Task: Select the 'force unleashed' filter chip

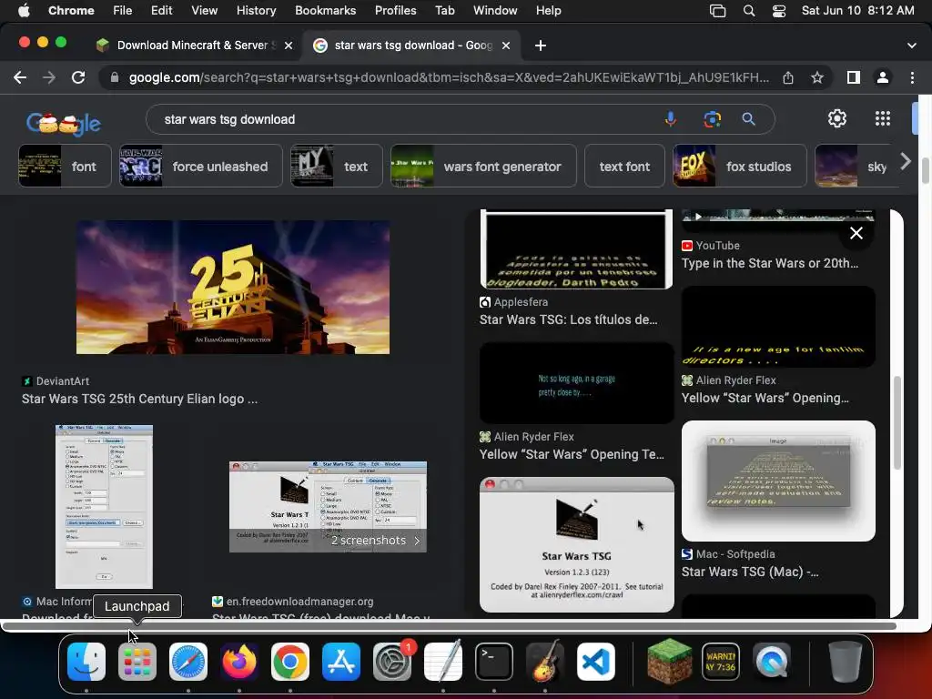Action: (201, 167)
